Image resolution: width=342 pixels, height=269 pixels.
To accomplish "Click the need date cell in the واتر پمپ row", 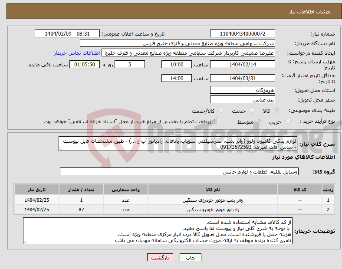I will (36, 200).
